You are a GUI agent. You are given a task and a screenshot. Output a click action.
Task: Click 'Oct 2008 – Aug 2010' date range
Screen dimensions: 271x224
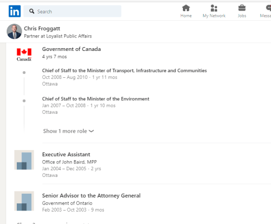pos(65,77)
